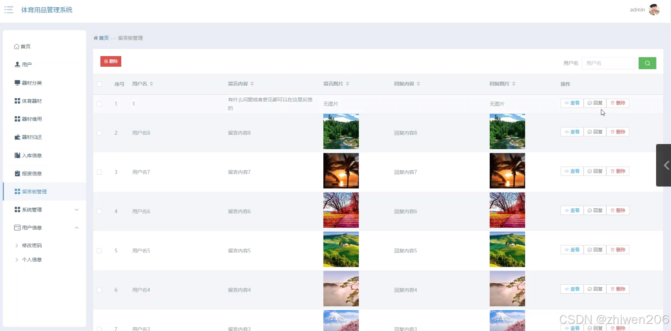Open the slide-out panel arrow handle
Image resolution: width=671 pixels, height=331 pixels.
[x=663, y=165]
